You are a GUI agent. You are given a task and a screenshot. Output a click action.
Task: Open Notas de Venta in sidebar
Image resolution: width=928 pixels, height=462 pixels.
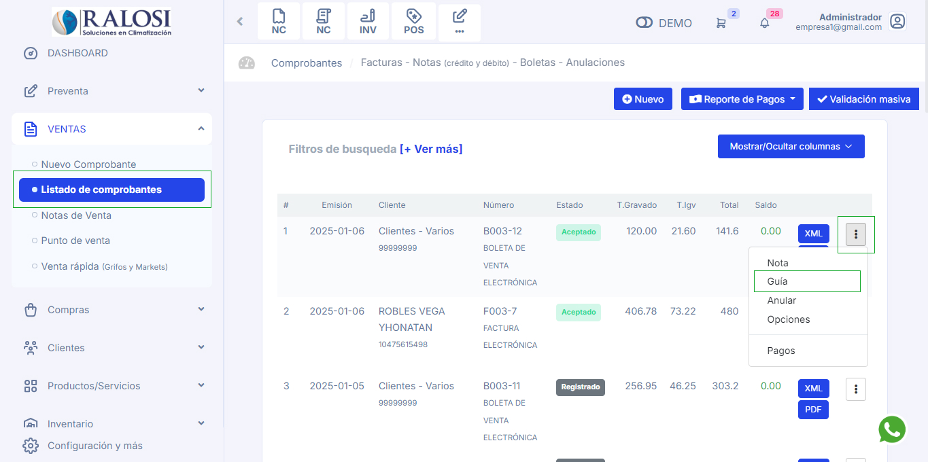click(x=76, y=215)
